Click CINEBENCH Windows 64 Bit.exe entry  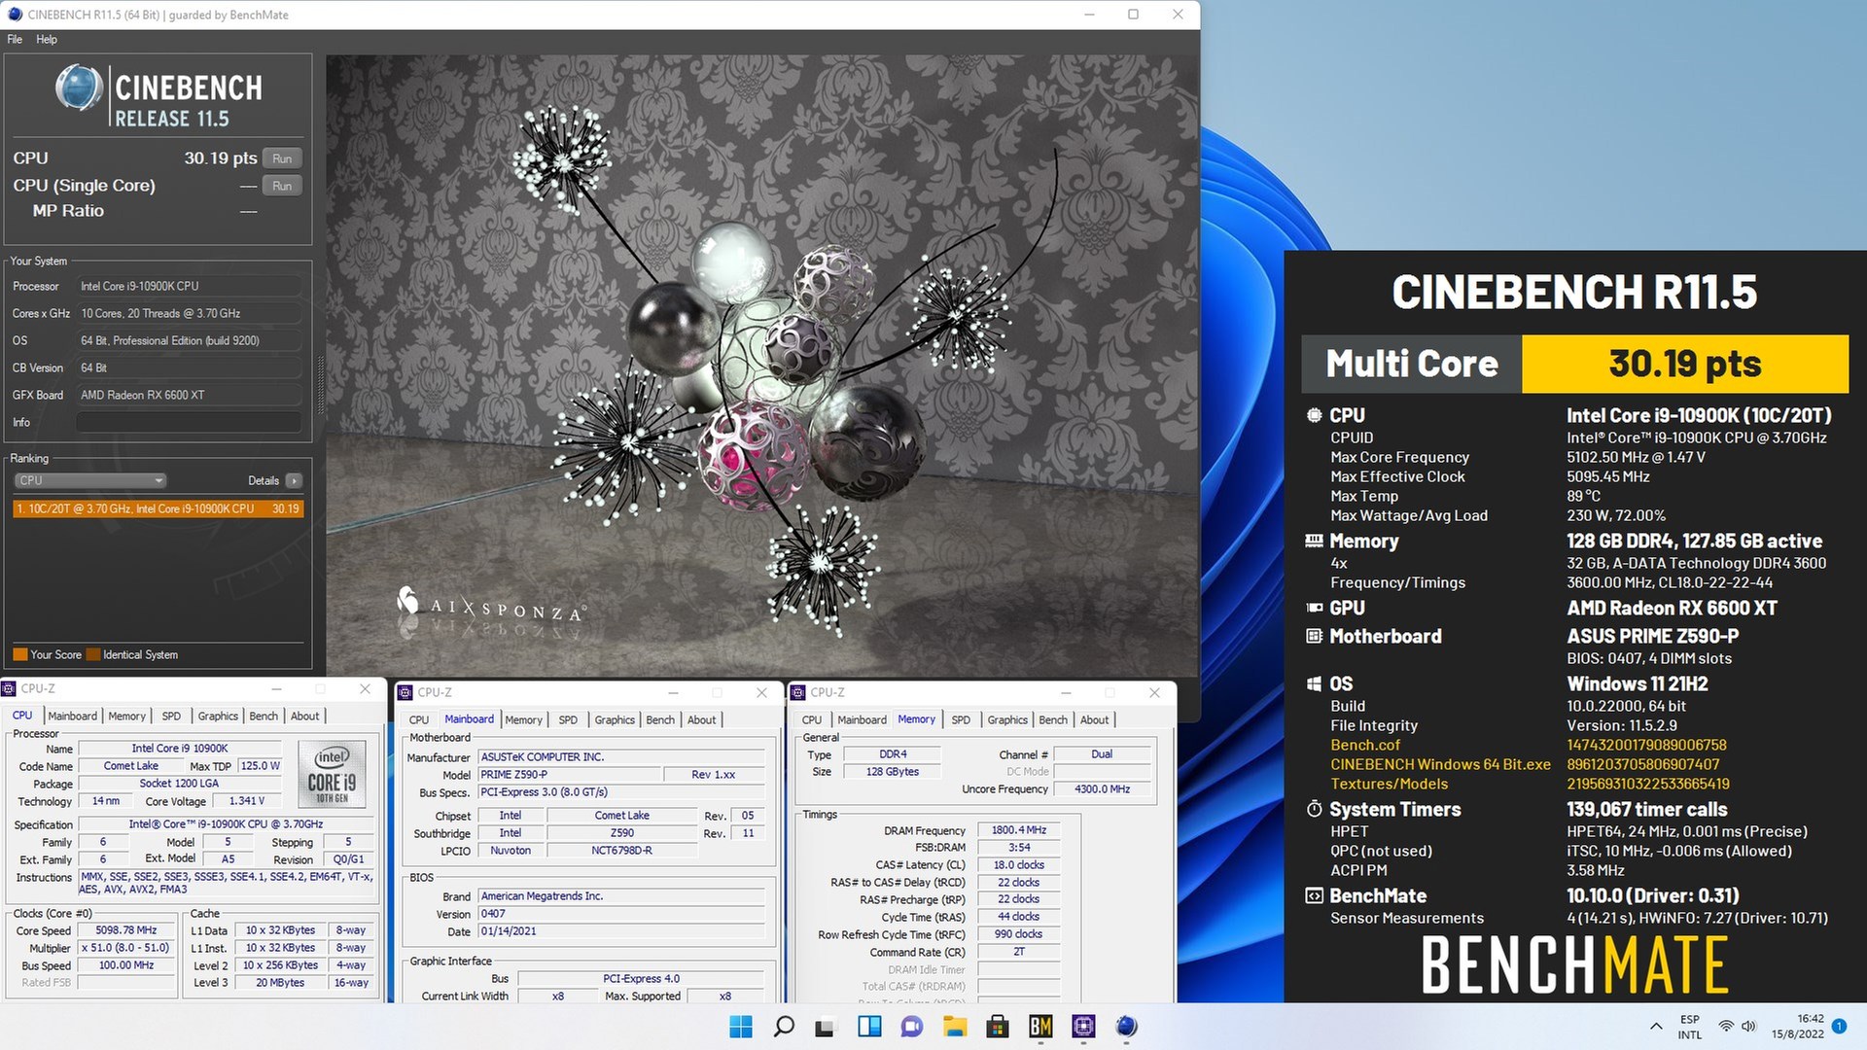[1440, 764]
